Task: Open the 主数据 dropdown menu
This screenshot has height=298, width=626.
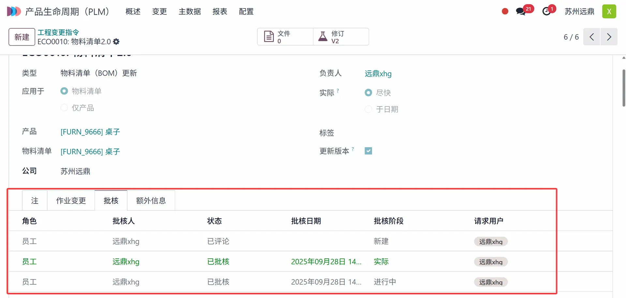Action: tap(190, 11)
